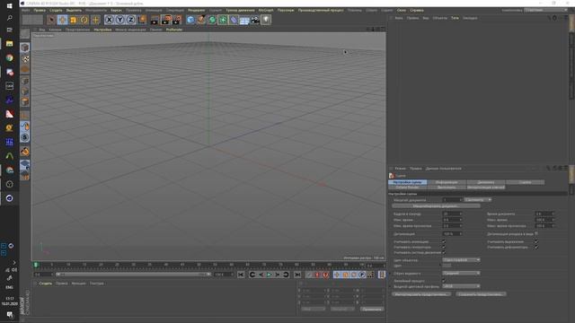Open the green generators icon
This screenshot has width=575, height=323.
pos(212,20)
